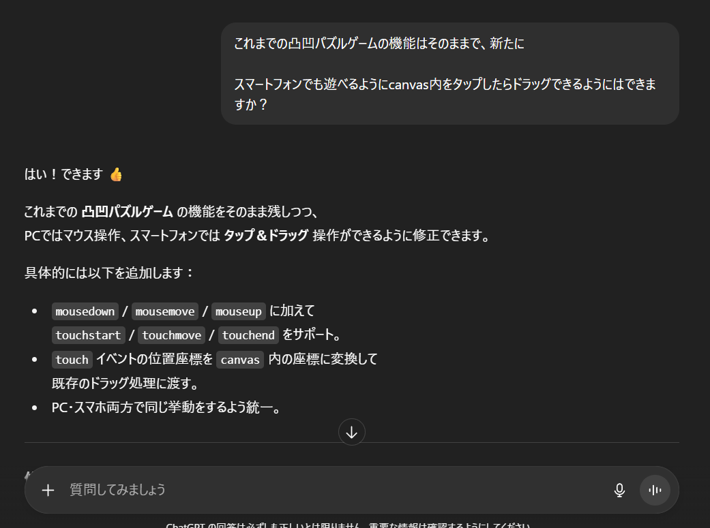Select the canvas code tag
Screen dimensions: 710x528
tap(240, 360)
